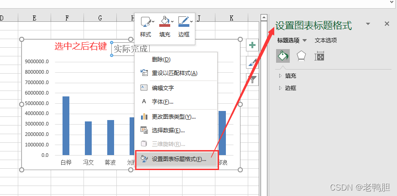Open the Style (样式) dropdown arrow

pos(153,22)
